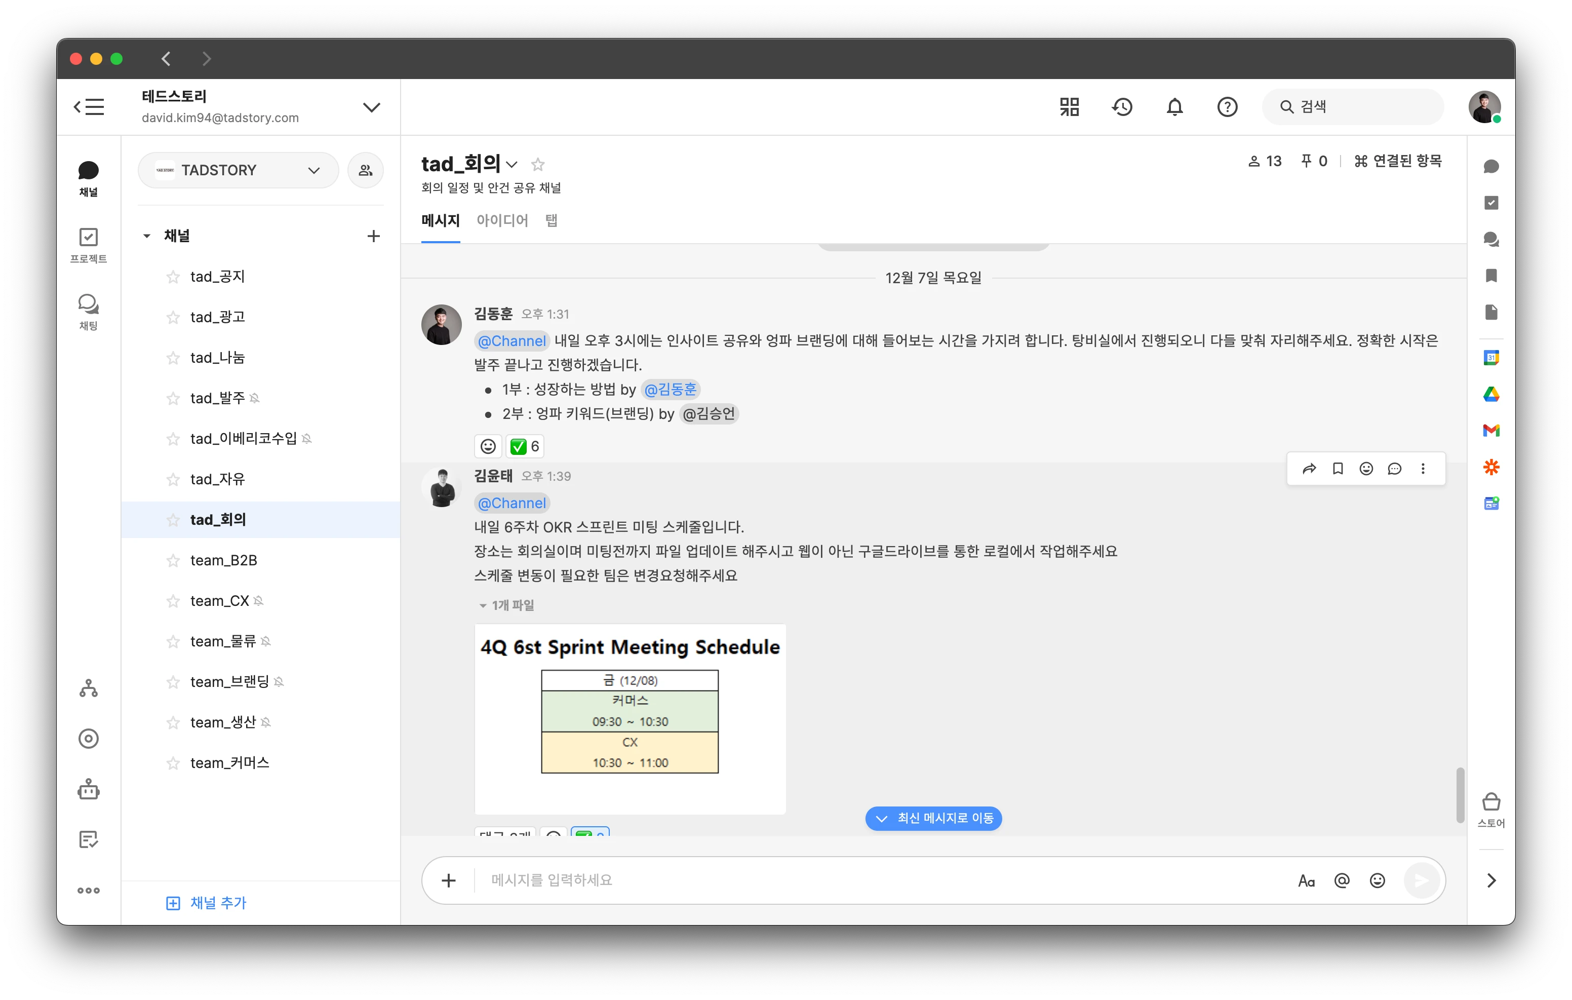The image size is (1572, 1000).
Task: Click the 채널 추가 link
Action: pyautogui.click(x=206, y=903)
